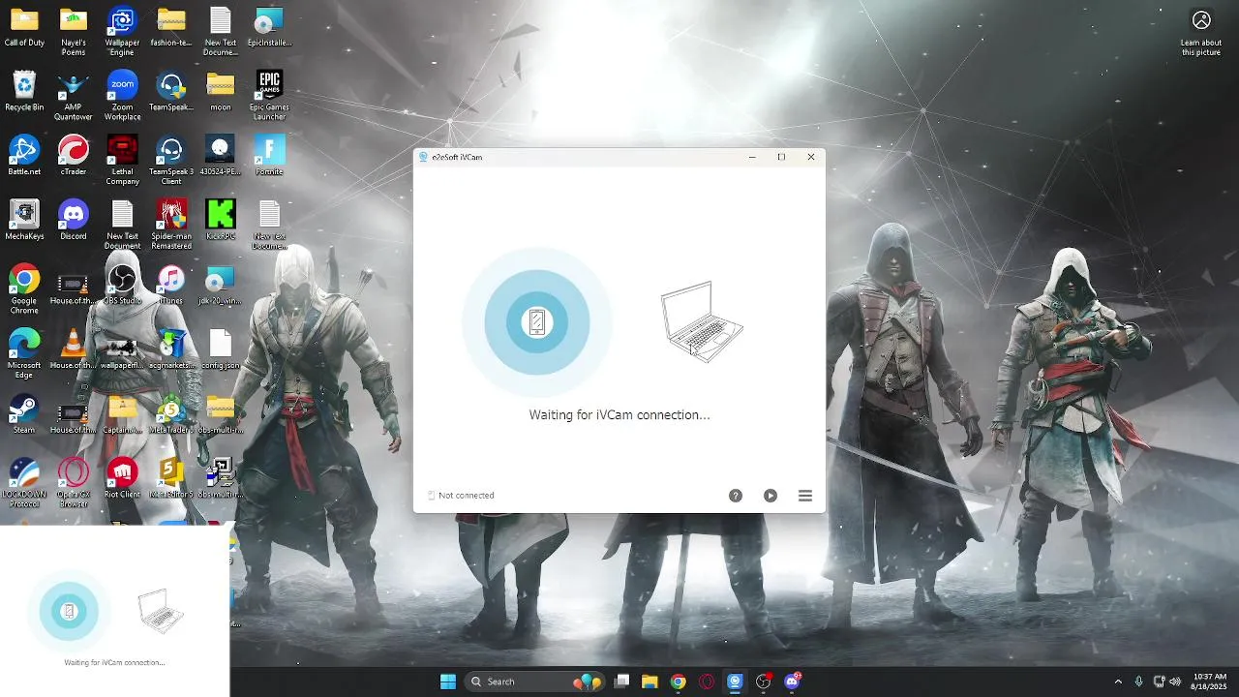Launch Battle.net desktop shortcut
The width and height of the screenshot is (1239, 697).
[24, 156]
